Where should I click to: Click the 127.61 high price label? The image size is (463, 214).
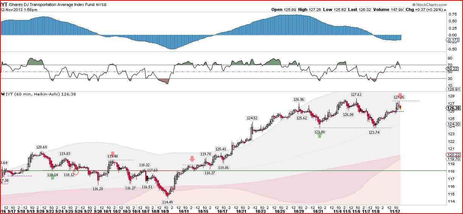[x=356, y=94]
